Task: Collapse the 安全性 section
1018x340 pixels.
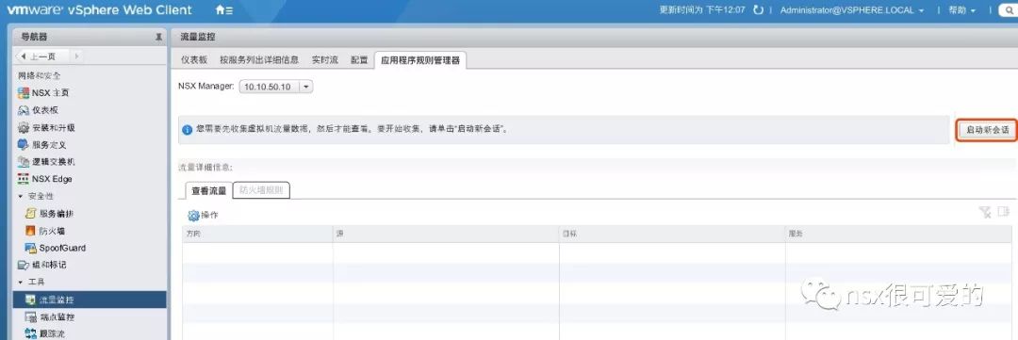Action: coord(20,196)
